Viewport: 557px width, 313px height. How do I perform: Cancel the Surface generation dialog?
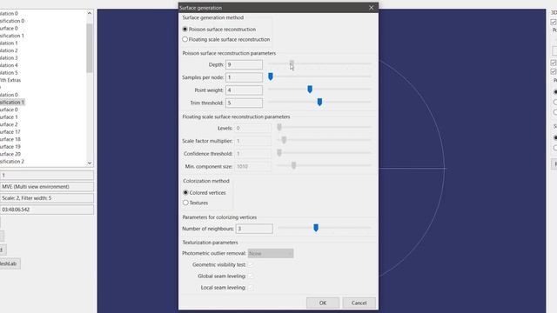click(359, 303)
